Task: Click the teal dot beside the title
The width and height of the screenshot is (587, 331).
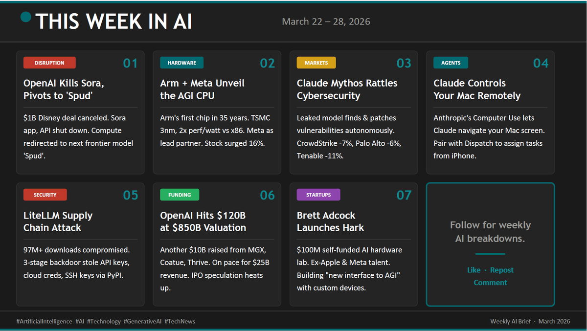Action: tap(26, 18)
